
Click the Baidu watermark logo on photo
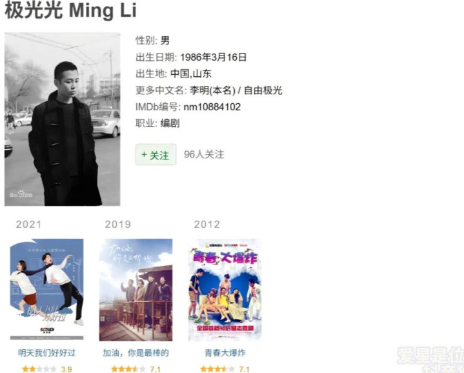[21, 194]
